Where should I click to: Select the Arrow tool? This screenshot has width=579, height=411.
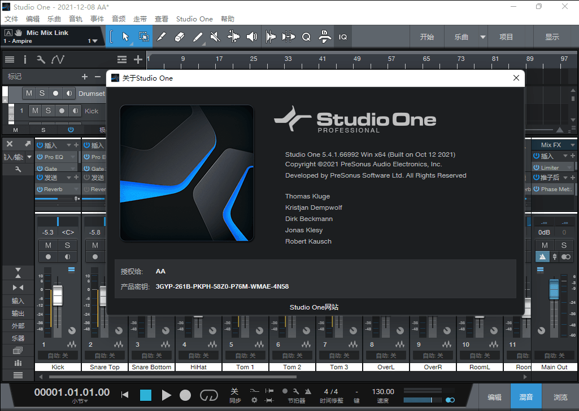click(x=125, y=37)
